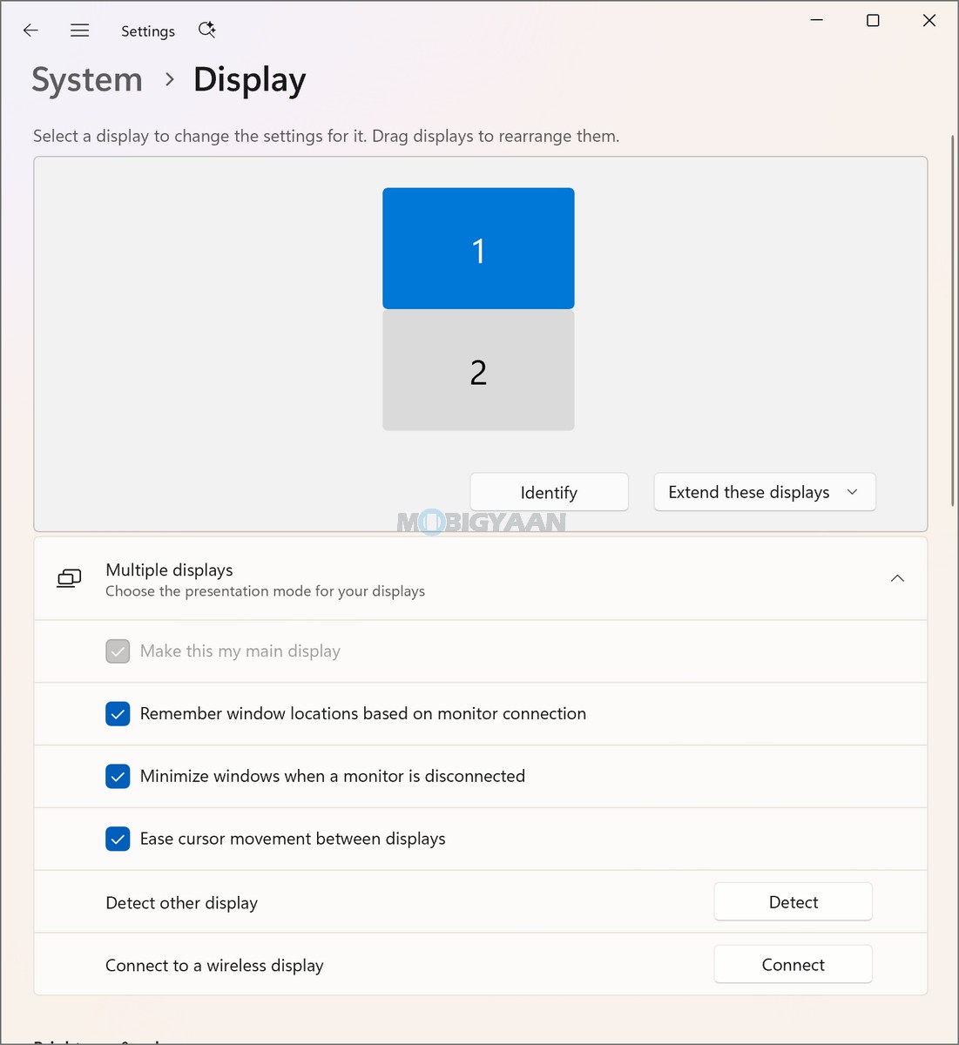Click the Select a display instruction text
959x1045 pixels.
pos(326,136)
